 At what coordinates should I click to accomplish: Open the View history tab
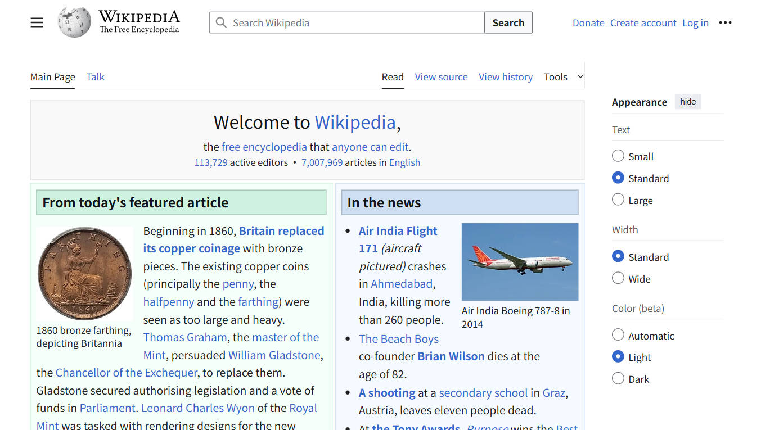(x=505, y=76)
